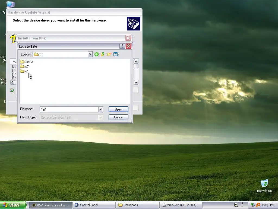Click the digitally signed driver icon in wizard

(12, 90)
